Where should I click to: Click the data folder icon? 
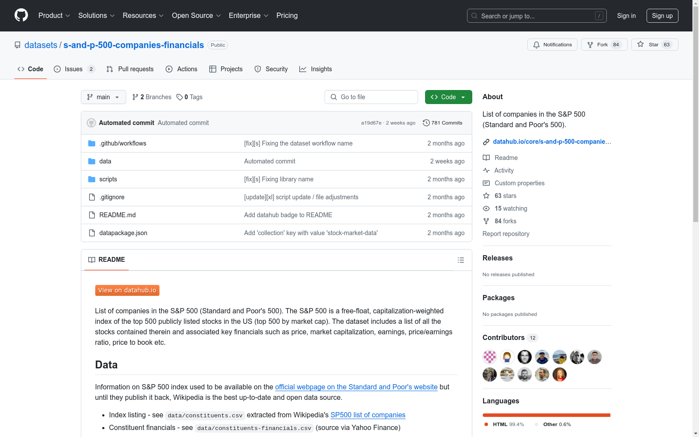(92, 161)
